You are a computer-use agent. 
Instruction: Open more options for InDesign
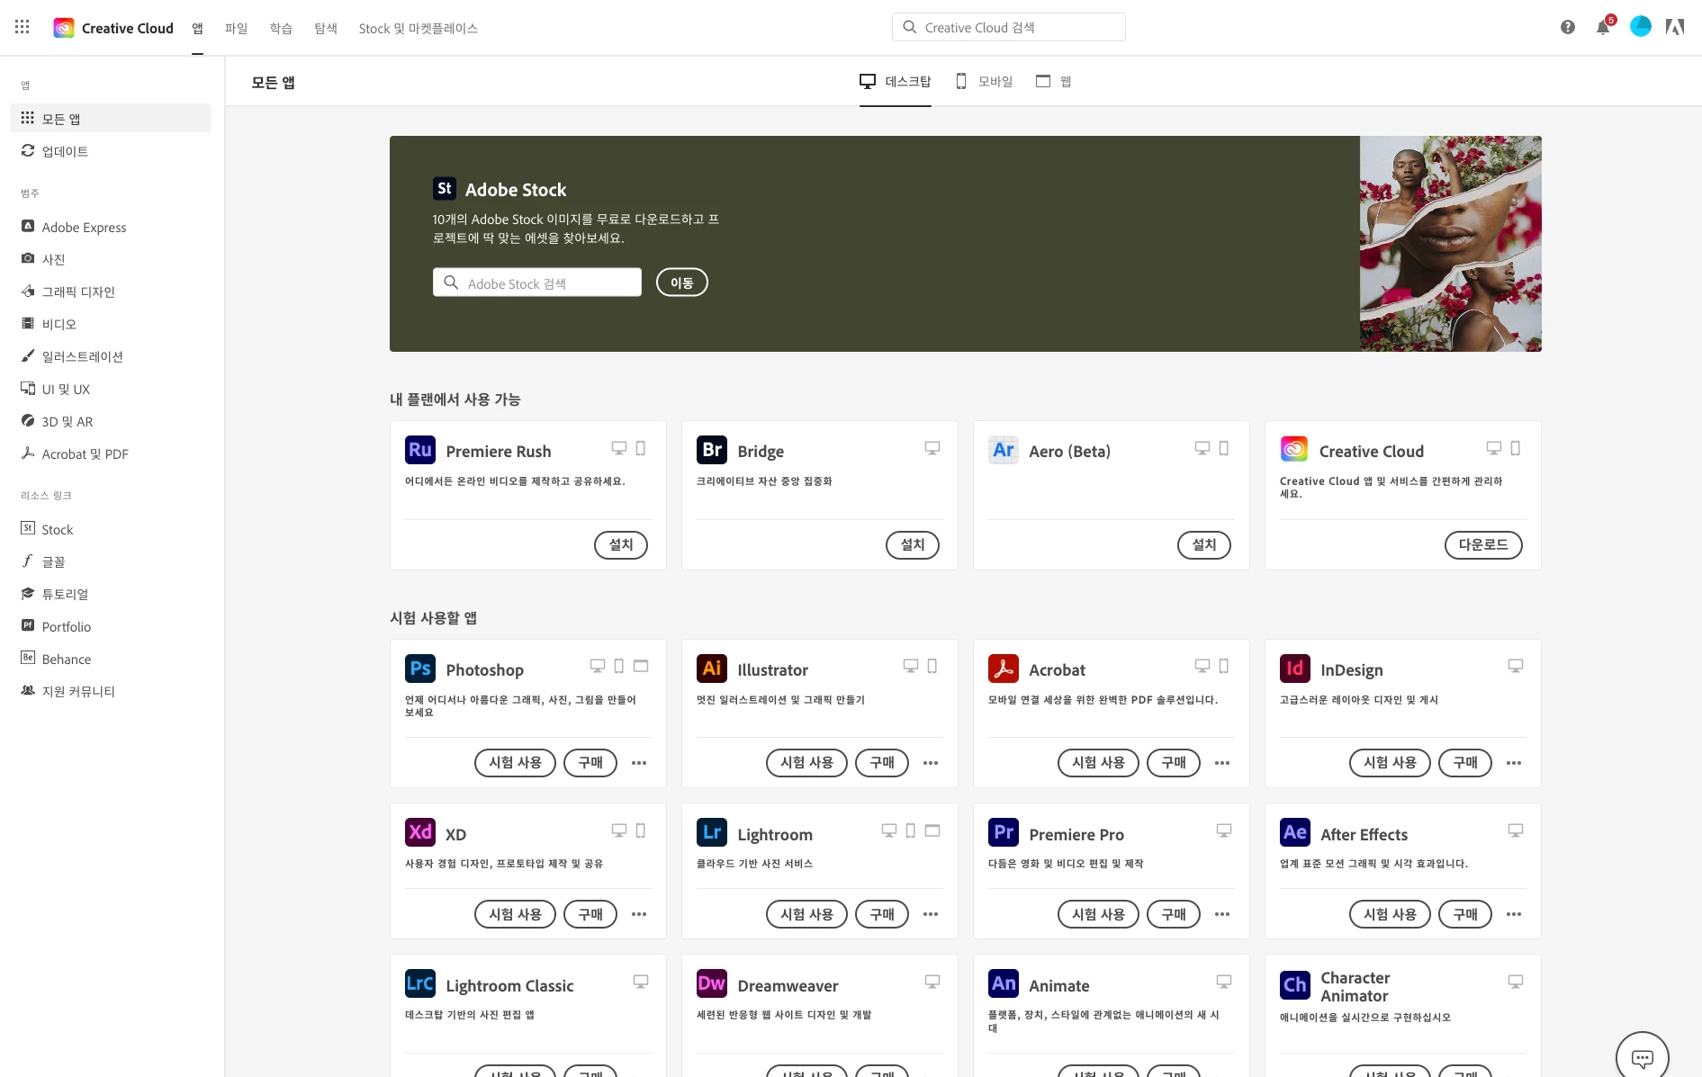(x=1514, y=763)
